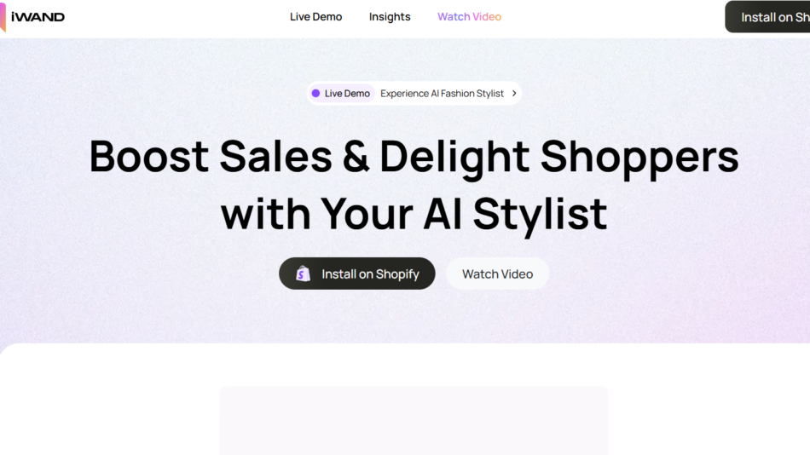Image resolution: width=810 pixels, height=455 pixels.
Task: Go to the Insights navigation item
Action: (390, 16)
